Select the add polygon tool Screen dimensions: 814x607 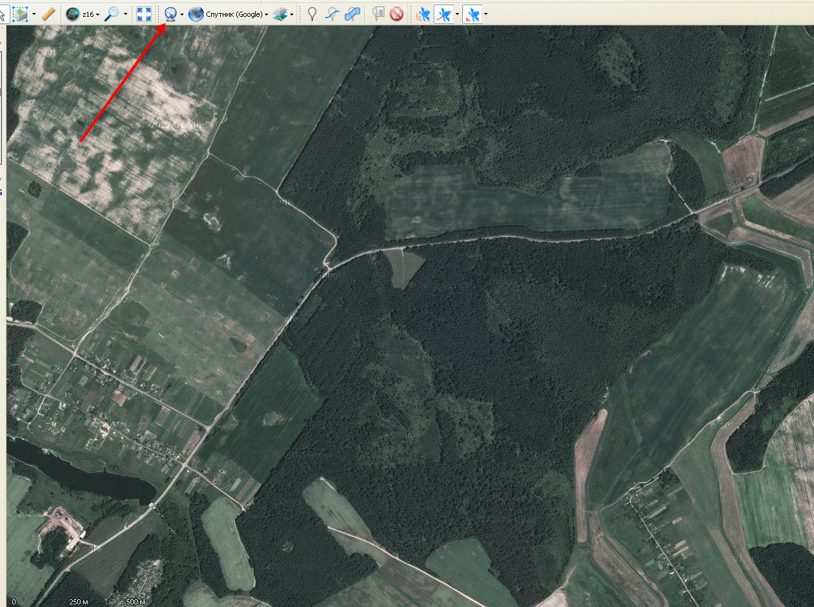[x=352, y=14]
